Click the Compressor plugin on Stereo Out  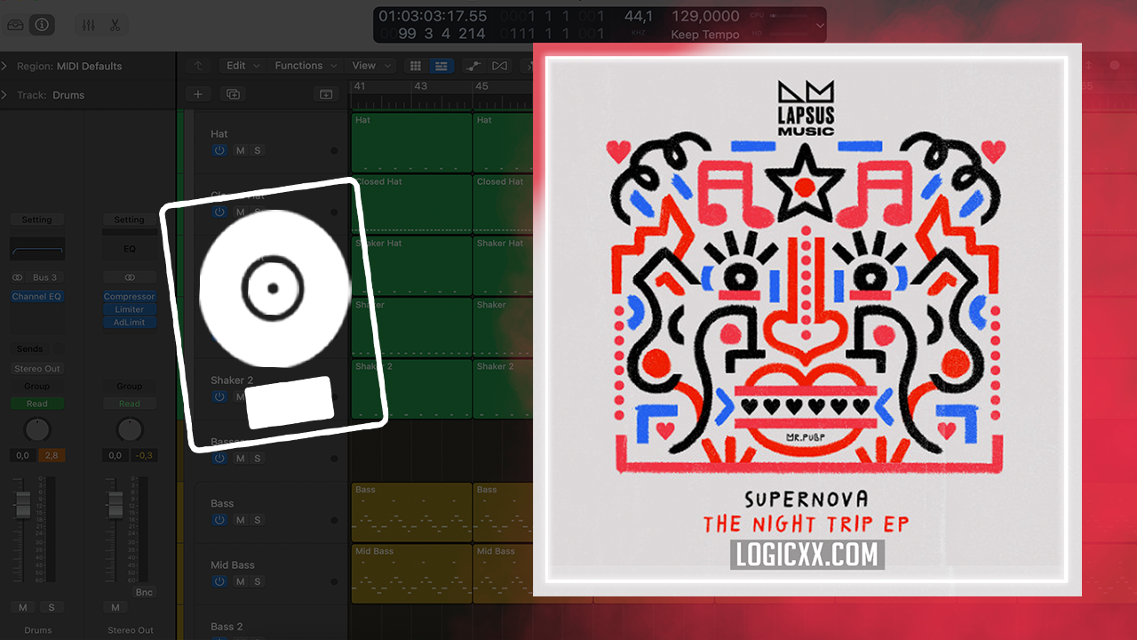click(129, 297)
